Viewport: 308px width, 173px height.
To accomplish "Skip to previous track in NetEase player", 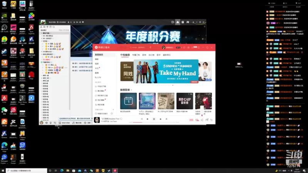I will click(x=147, y=119).
